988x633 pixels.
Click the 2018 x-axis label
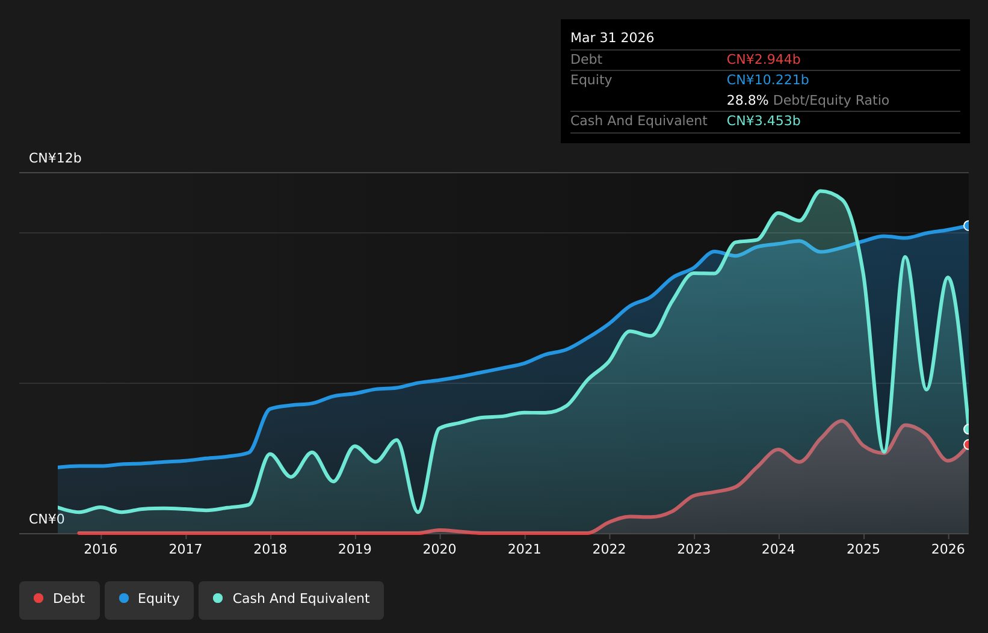pos(270,549)
